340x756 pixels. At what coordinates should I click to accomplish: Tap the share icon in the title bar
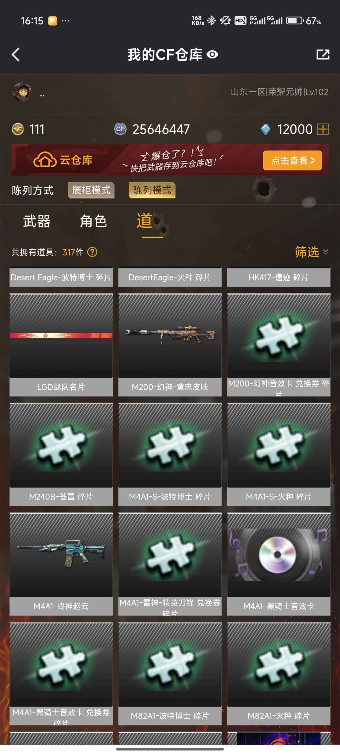[x=323, y=54]
